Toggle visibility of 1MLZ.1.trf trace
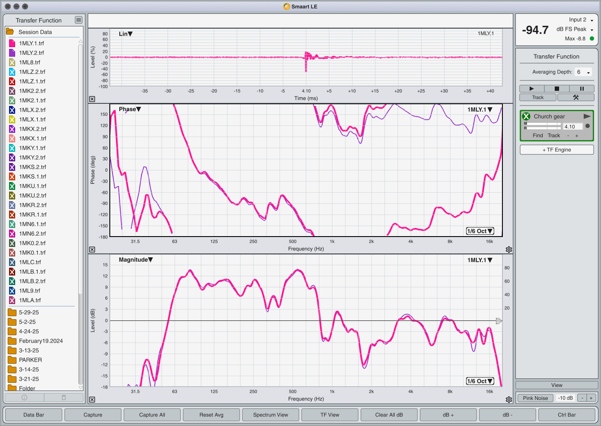The image size is (601, 426). pos(12,81)
